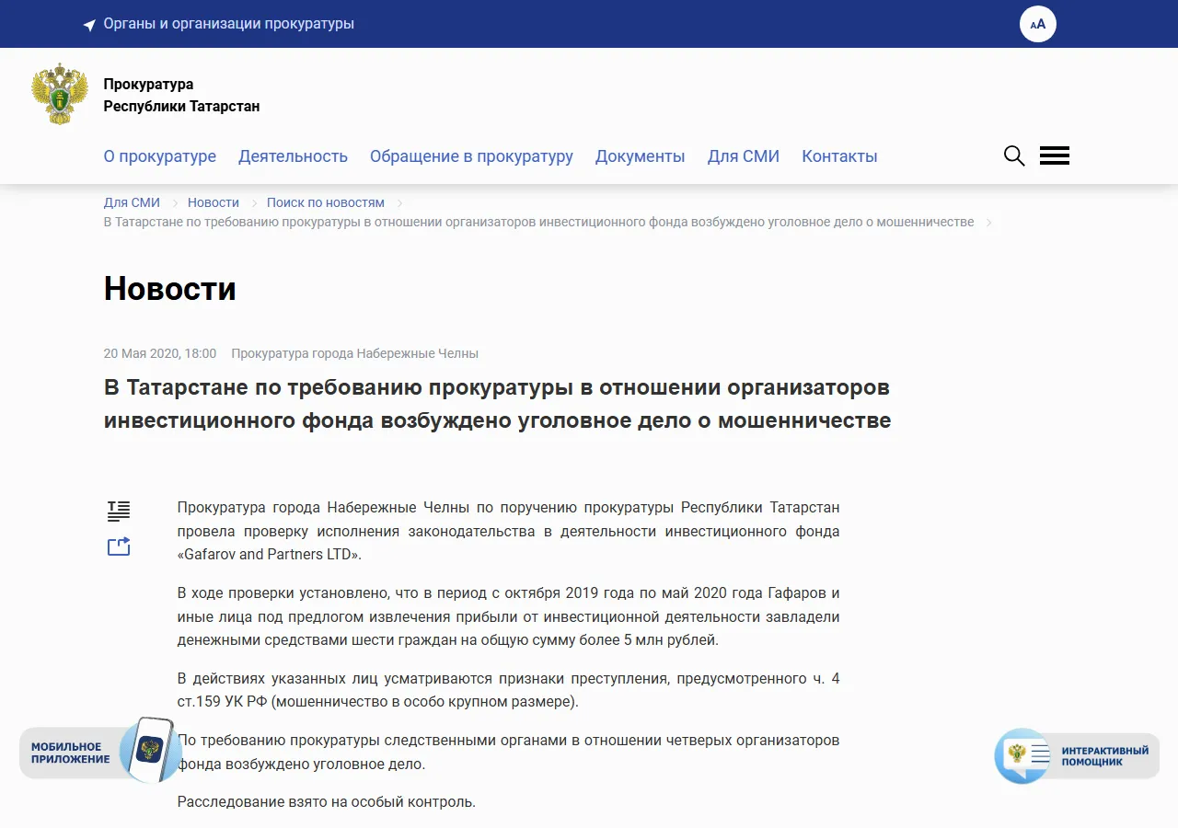
Task: Open the 'Деятельность' menu
Action: 293,156
